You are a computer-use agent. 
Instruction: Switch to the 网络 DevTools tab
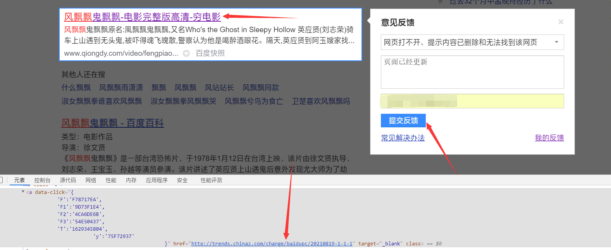pos(91,180)
